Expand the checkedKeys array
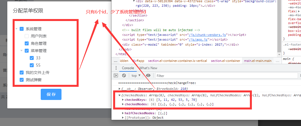 pyautogui.click(x=123, y=100)
